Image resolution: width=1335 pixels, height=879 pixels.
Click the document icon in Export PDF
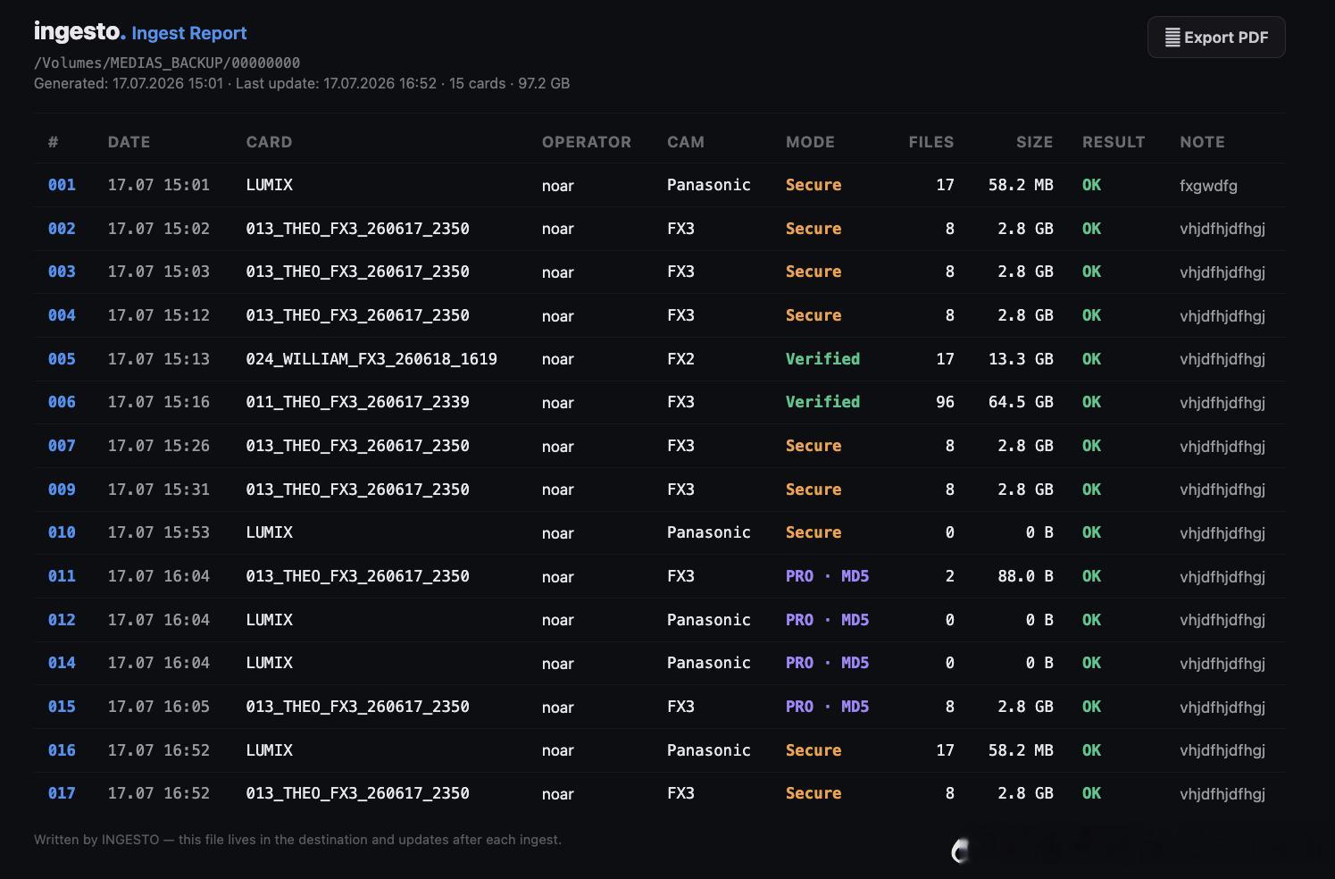point(1172,38)
